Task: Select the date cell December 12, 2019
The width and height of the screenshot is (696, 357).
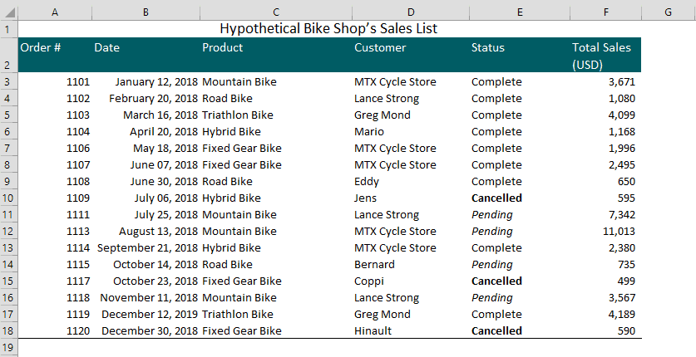Action: pyautogui.click(x=146, y=315)
